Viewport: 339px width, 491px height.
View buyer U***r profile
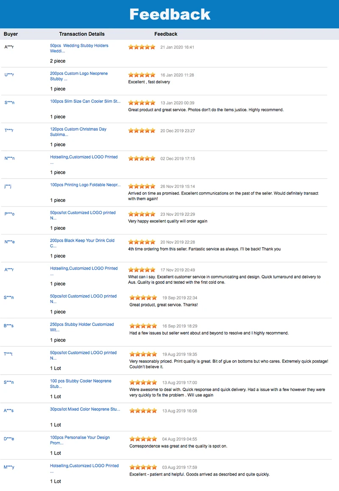[9, 75]
